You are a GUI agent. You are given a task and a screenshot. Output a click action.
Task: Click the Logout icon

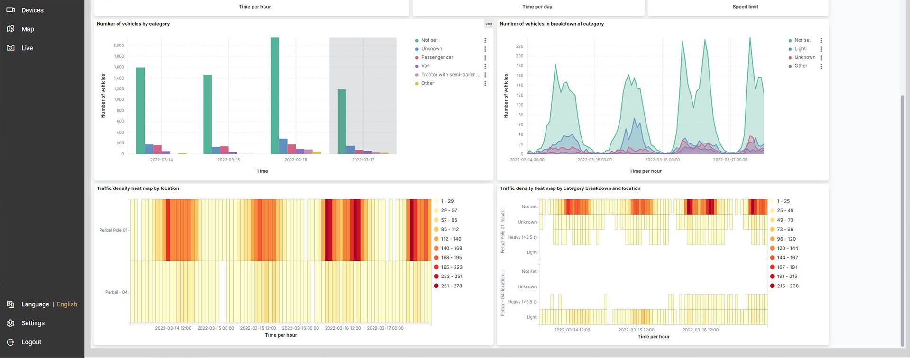(x=10, y=342)
